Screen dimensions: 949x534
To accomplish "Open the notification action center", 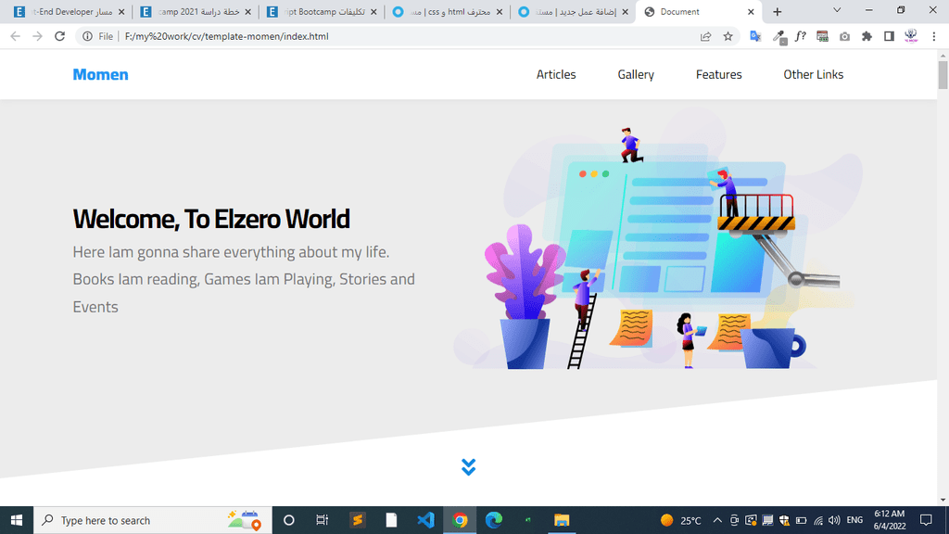I will pyautogui.click(x=926, y=520).
